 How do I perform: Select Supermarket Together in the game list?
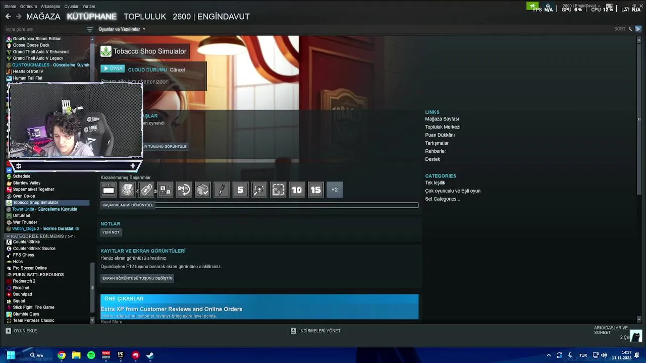[33, 190]
